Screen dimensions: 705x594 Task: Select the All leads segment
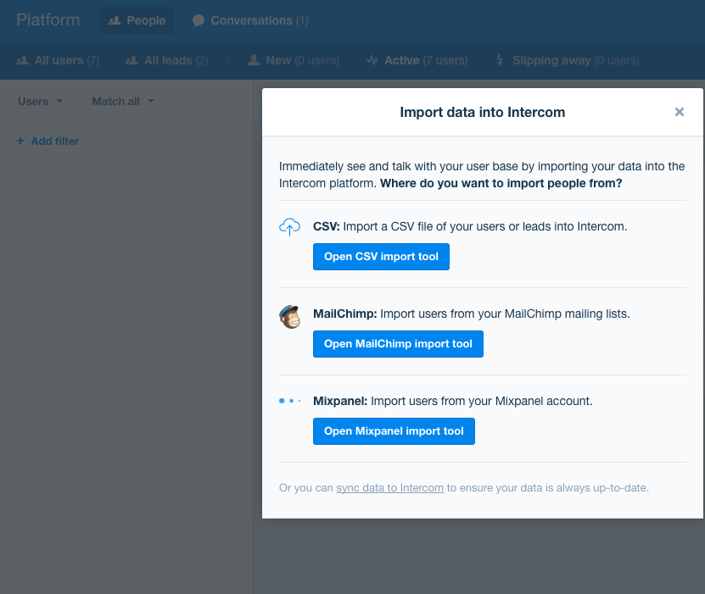tap(166, 60)
